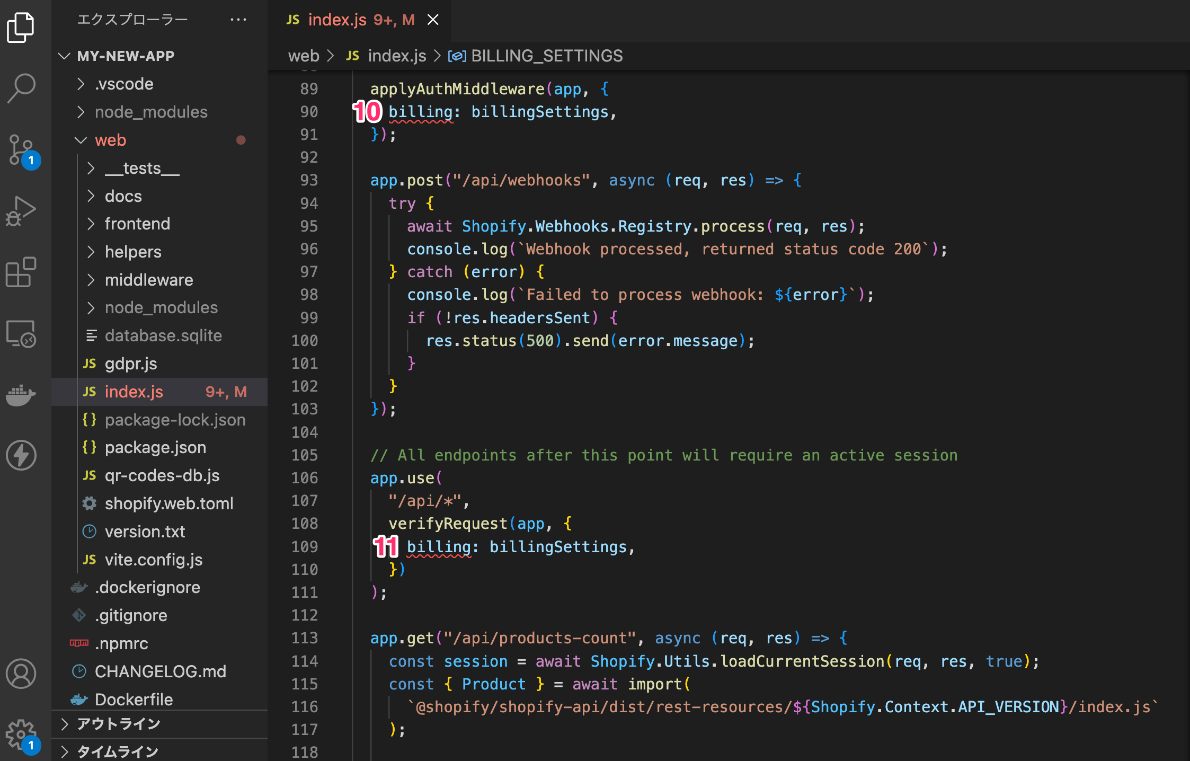This screenshot has height=761, width=1190.
Task: Open Source Control view with badge
Action: [x=21, y=150]
